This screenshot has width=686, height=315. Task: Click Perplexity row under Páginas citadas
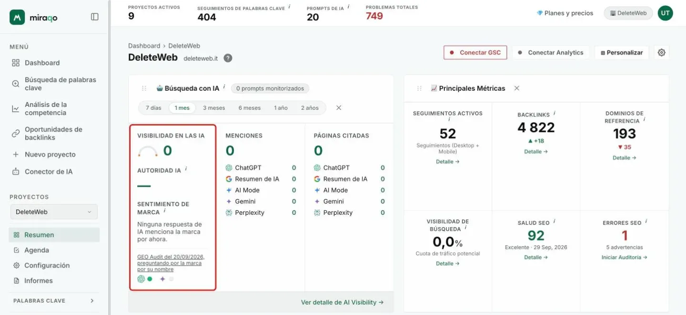349,213
